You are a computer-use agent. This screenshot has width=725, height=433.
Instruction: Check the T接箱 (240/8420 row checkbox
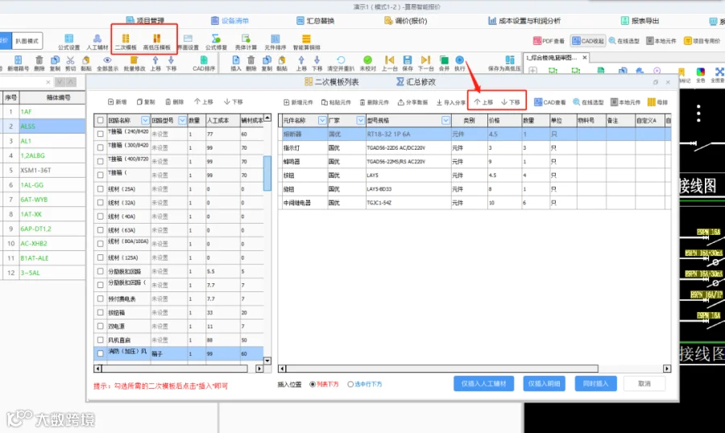(101, 134)
